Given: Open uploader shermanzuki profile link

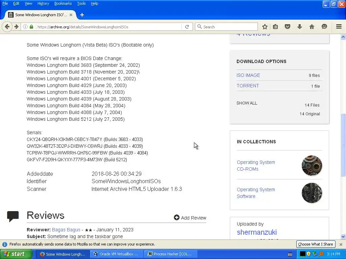Looking at the screenshot, I should tap(257, 232).
